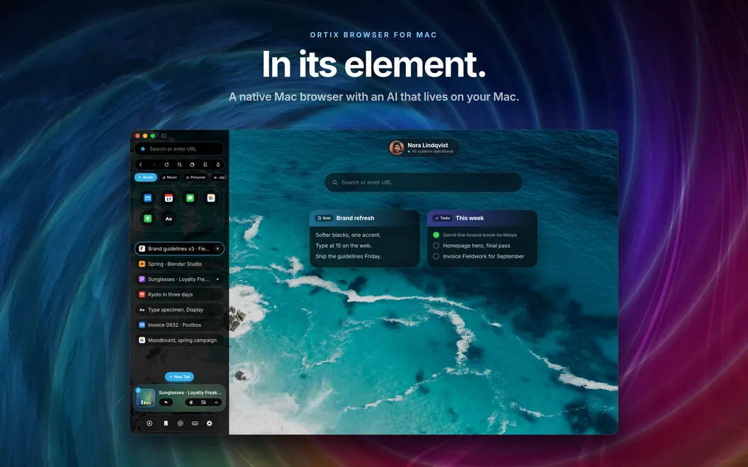This screenshot has height=467, width=748.
Task: Click the This week card title
Action: (x=470, y=218)
